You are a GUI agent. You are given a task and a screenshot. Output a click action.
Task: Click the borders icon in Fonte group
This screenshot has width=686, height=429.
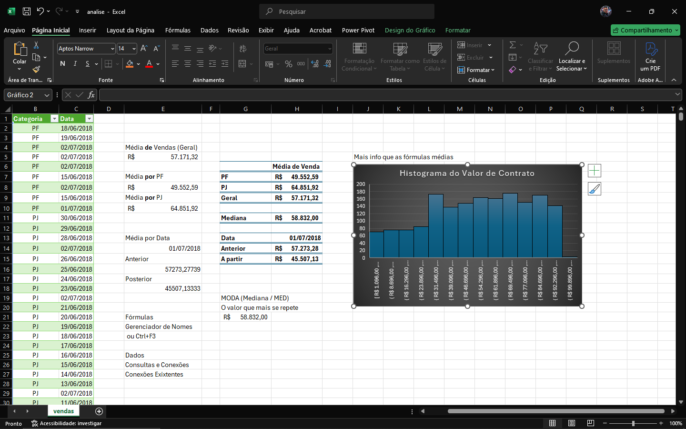[x=108, y=64]
